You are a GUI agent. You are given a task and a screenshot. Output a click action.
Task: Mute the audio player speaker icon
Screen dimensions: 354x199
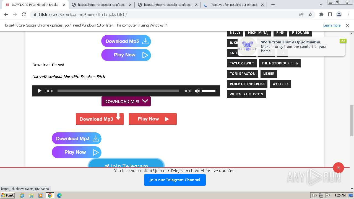point(197,91)
